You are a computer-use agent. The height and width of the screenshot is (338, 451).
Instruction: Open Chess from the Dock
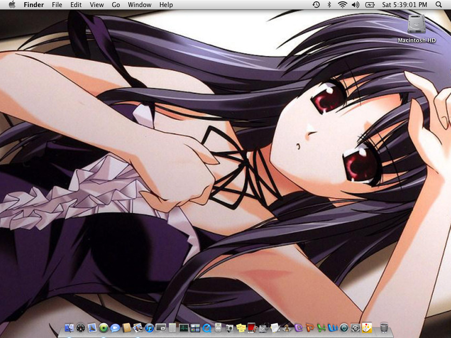(x=287, y=327)
